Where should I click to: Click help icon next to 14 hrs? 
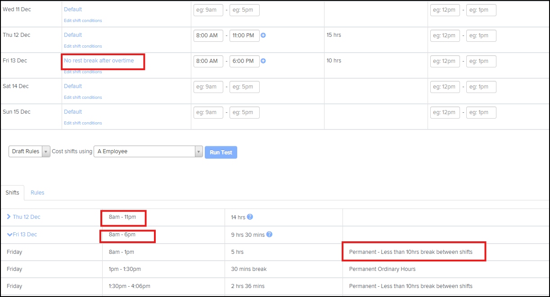[x=250, y=217]
